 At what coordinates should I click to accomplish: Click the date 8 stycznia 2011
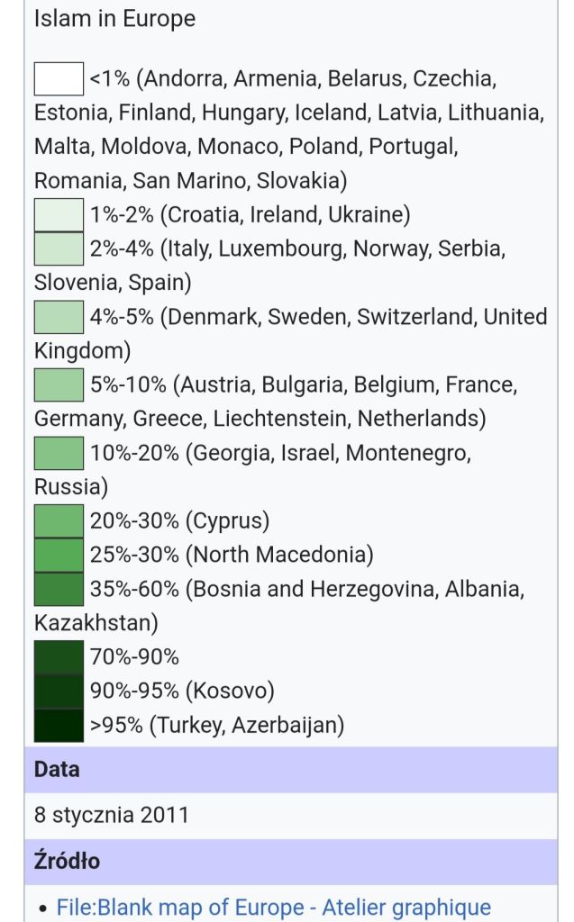point(112,816)
